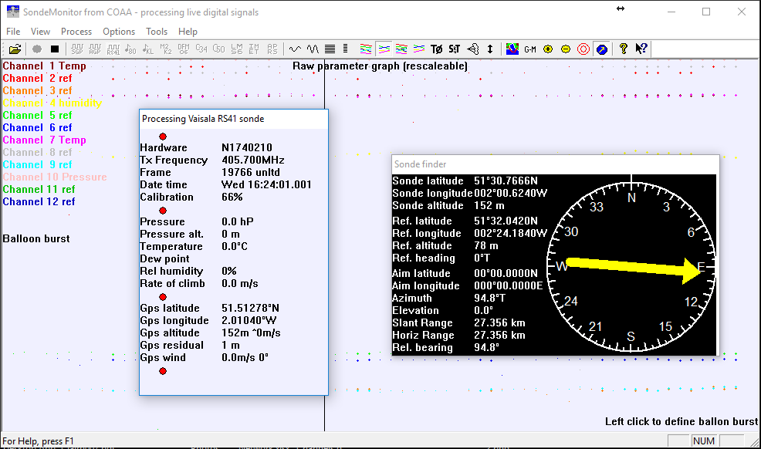Screen dimensions: 761x449
Task: Open the Tools menu
Action: coord(157,32)
